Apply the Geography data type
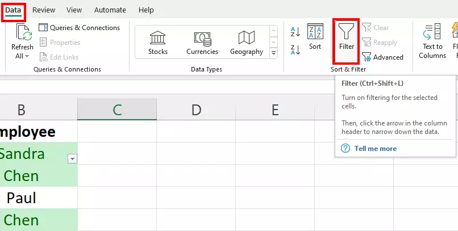 [247, 43]
